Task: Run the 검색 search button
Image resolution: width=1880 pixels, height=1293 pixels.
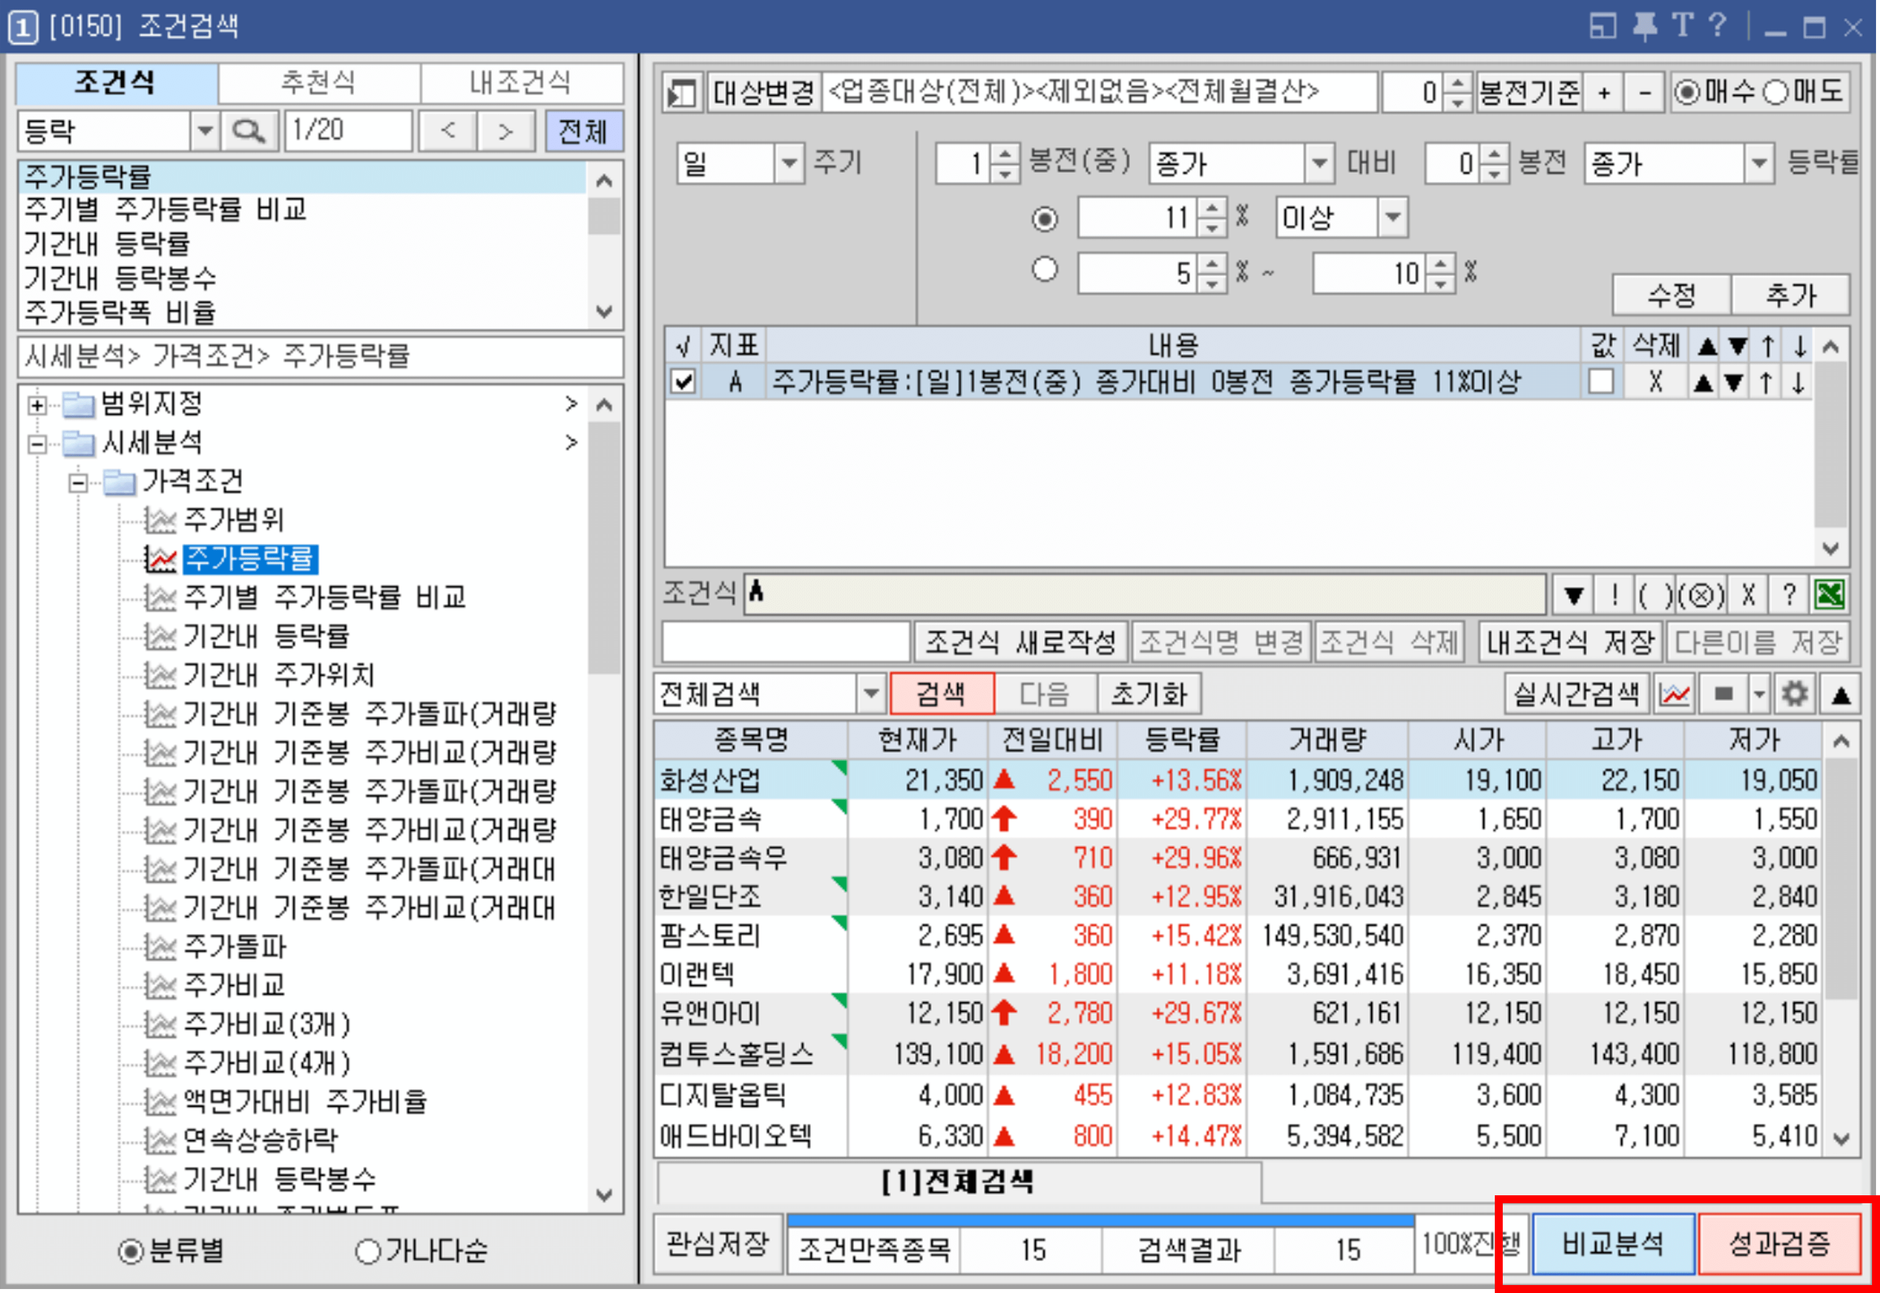Action: (x=943, y=694)
